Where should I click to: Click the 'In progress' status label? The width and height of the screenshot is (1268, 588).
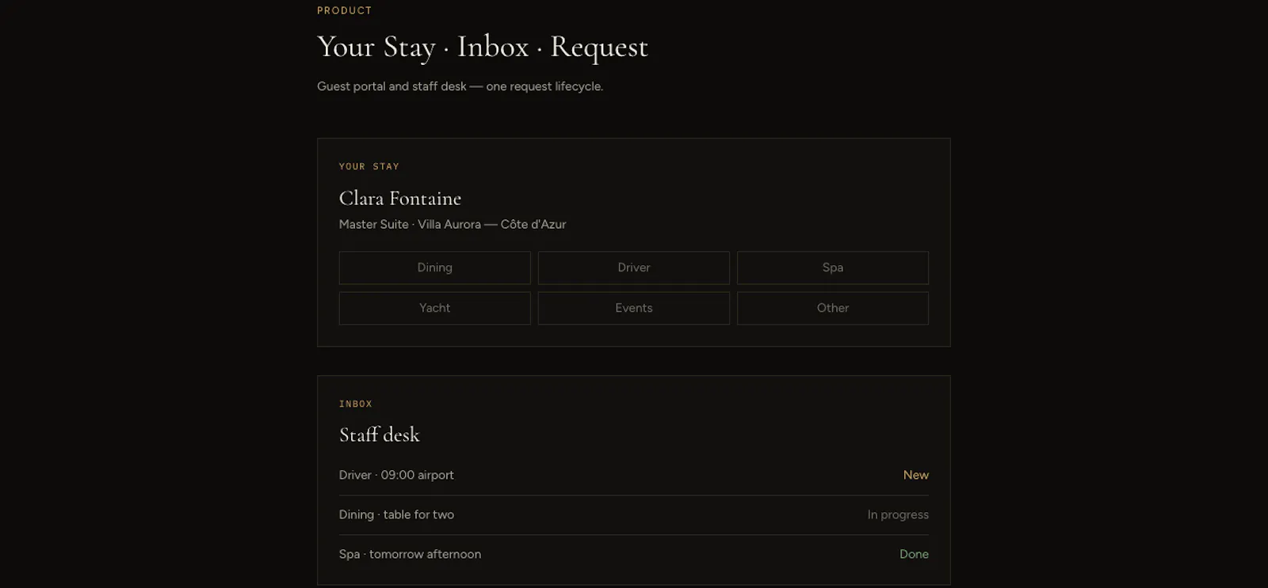tap(898, 514)
